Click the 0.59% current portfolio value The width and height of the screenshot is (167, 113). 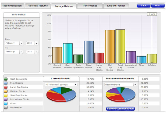click(91, 95)
